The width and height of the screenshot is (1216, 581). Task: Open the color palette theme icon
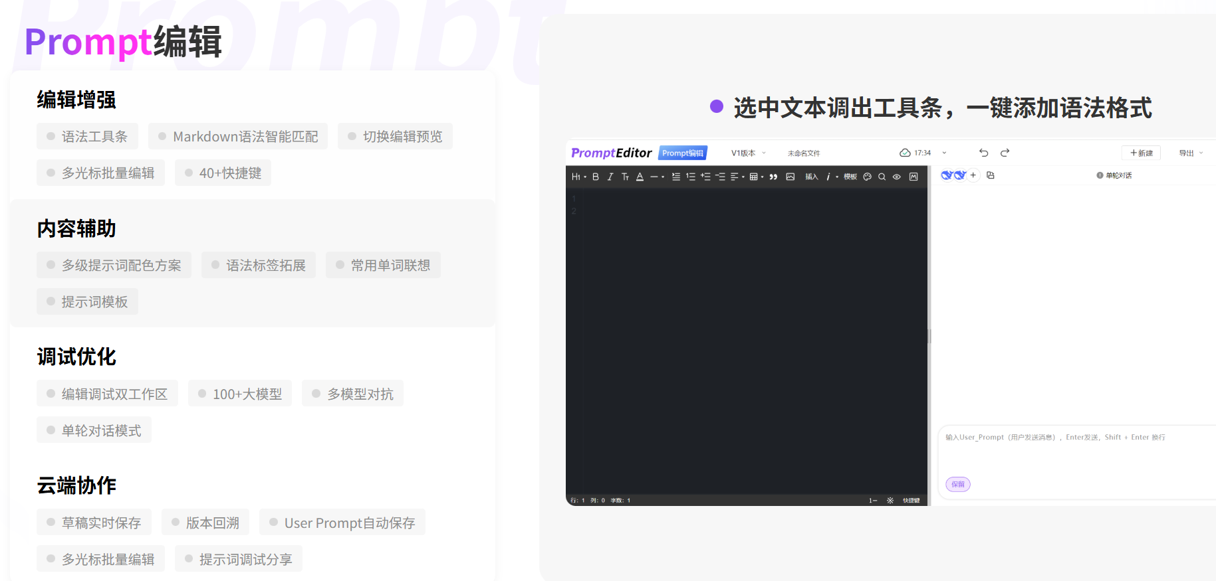pyautogui.click(x=867, y=177)
